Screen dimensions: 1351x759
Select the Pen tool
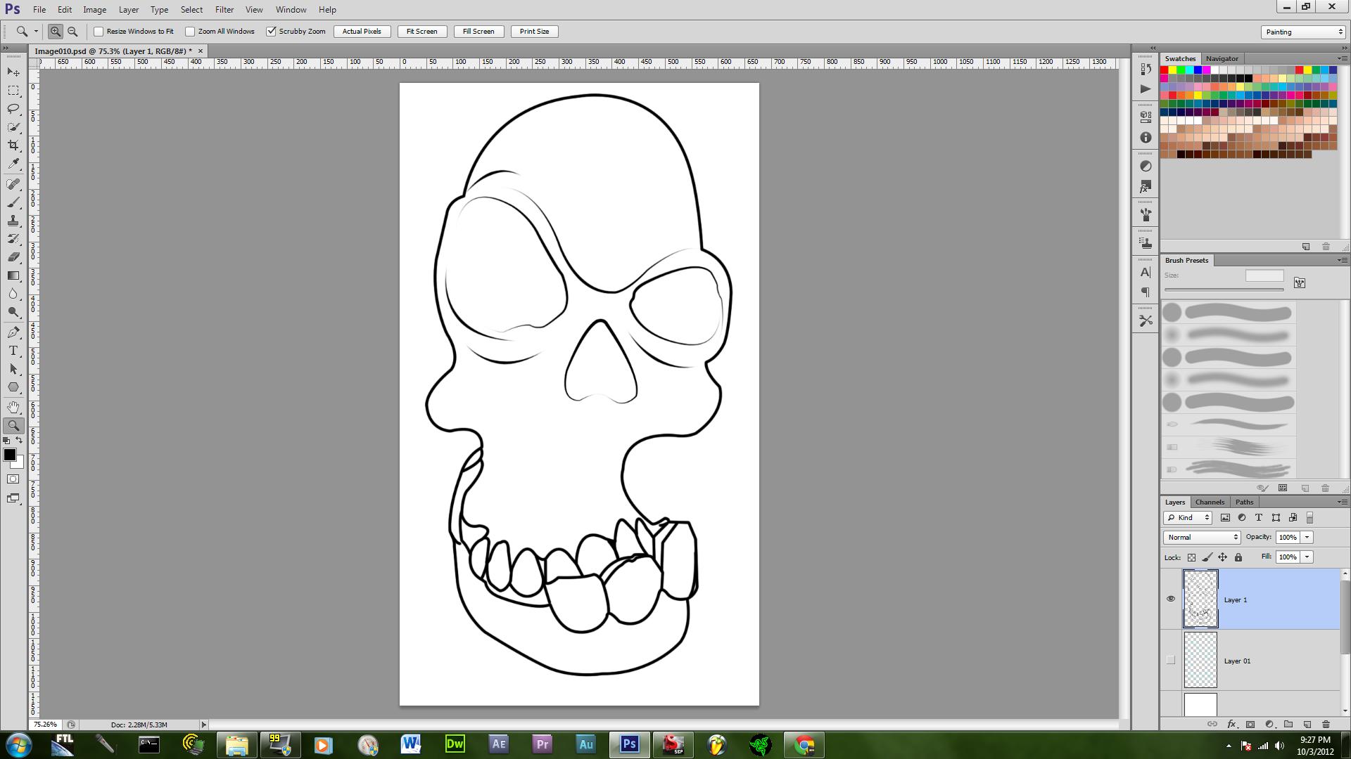click(13, 332)
